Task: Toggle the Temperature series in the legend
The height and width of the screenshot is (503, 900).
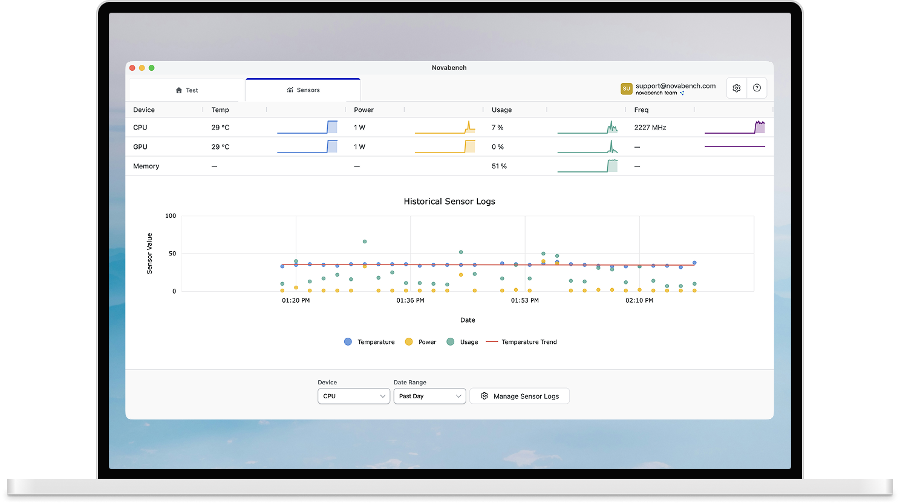Action: click(369, 341)
